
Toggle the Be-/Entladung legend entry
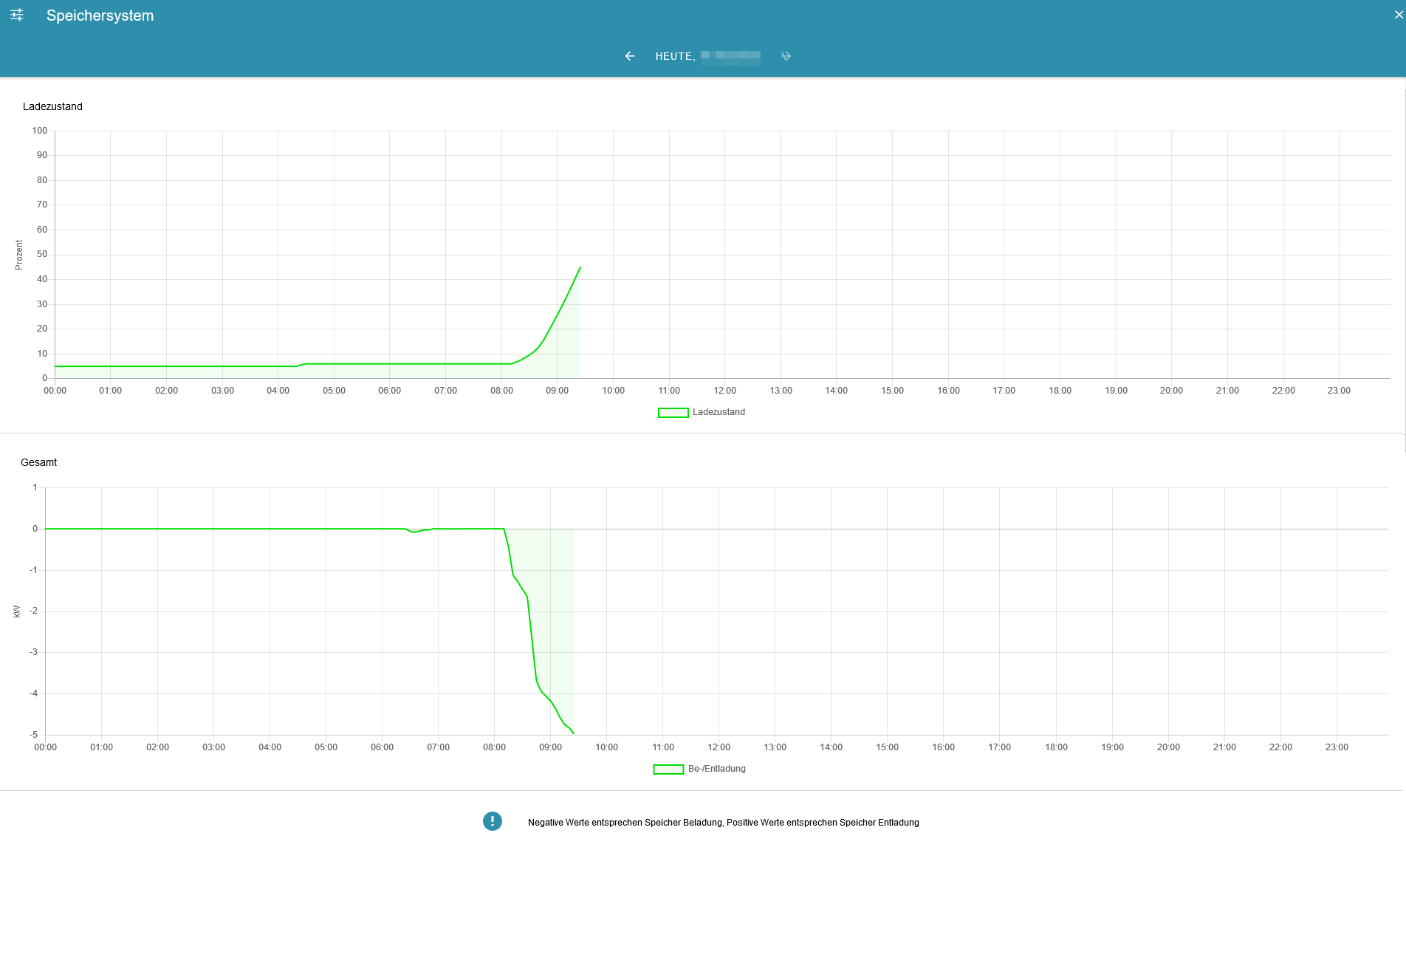click(699, 769)
